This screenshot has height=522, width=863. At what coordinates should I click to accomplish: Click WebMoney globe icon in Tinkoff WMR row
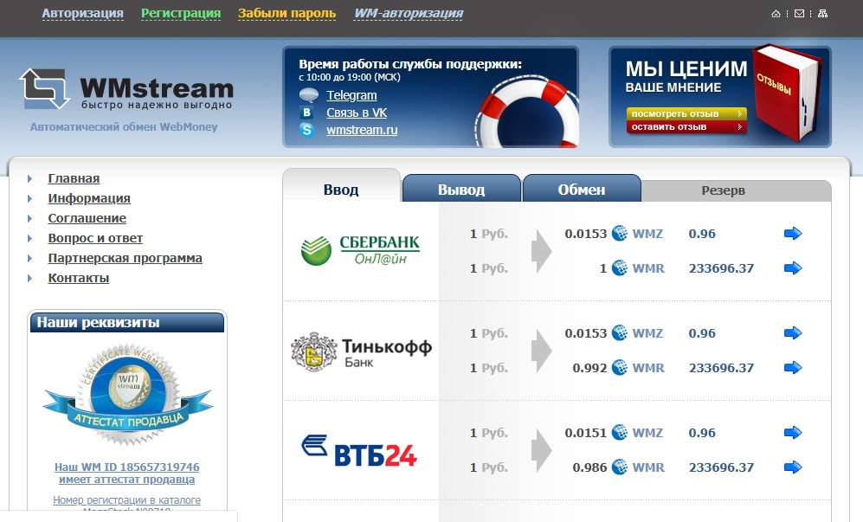620,368
